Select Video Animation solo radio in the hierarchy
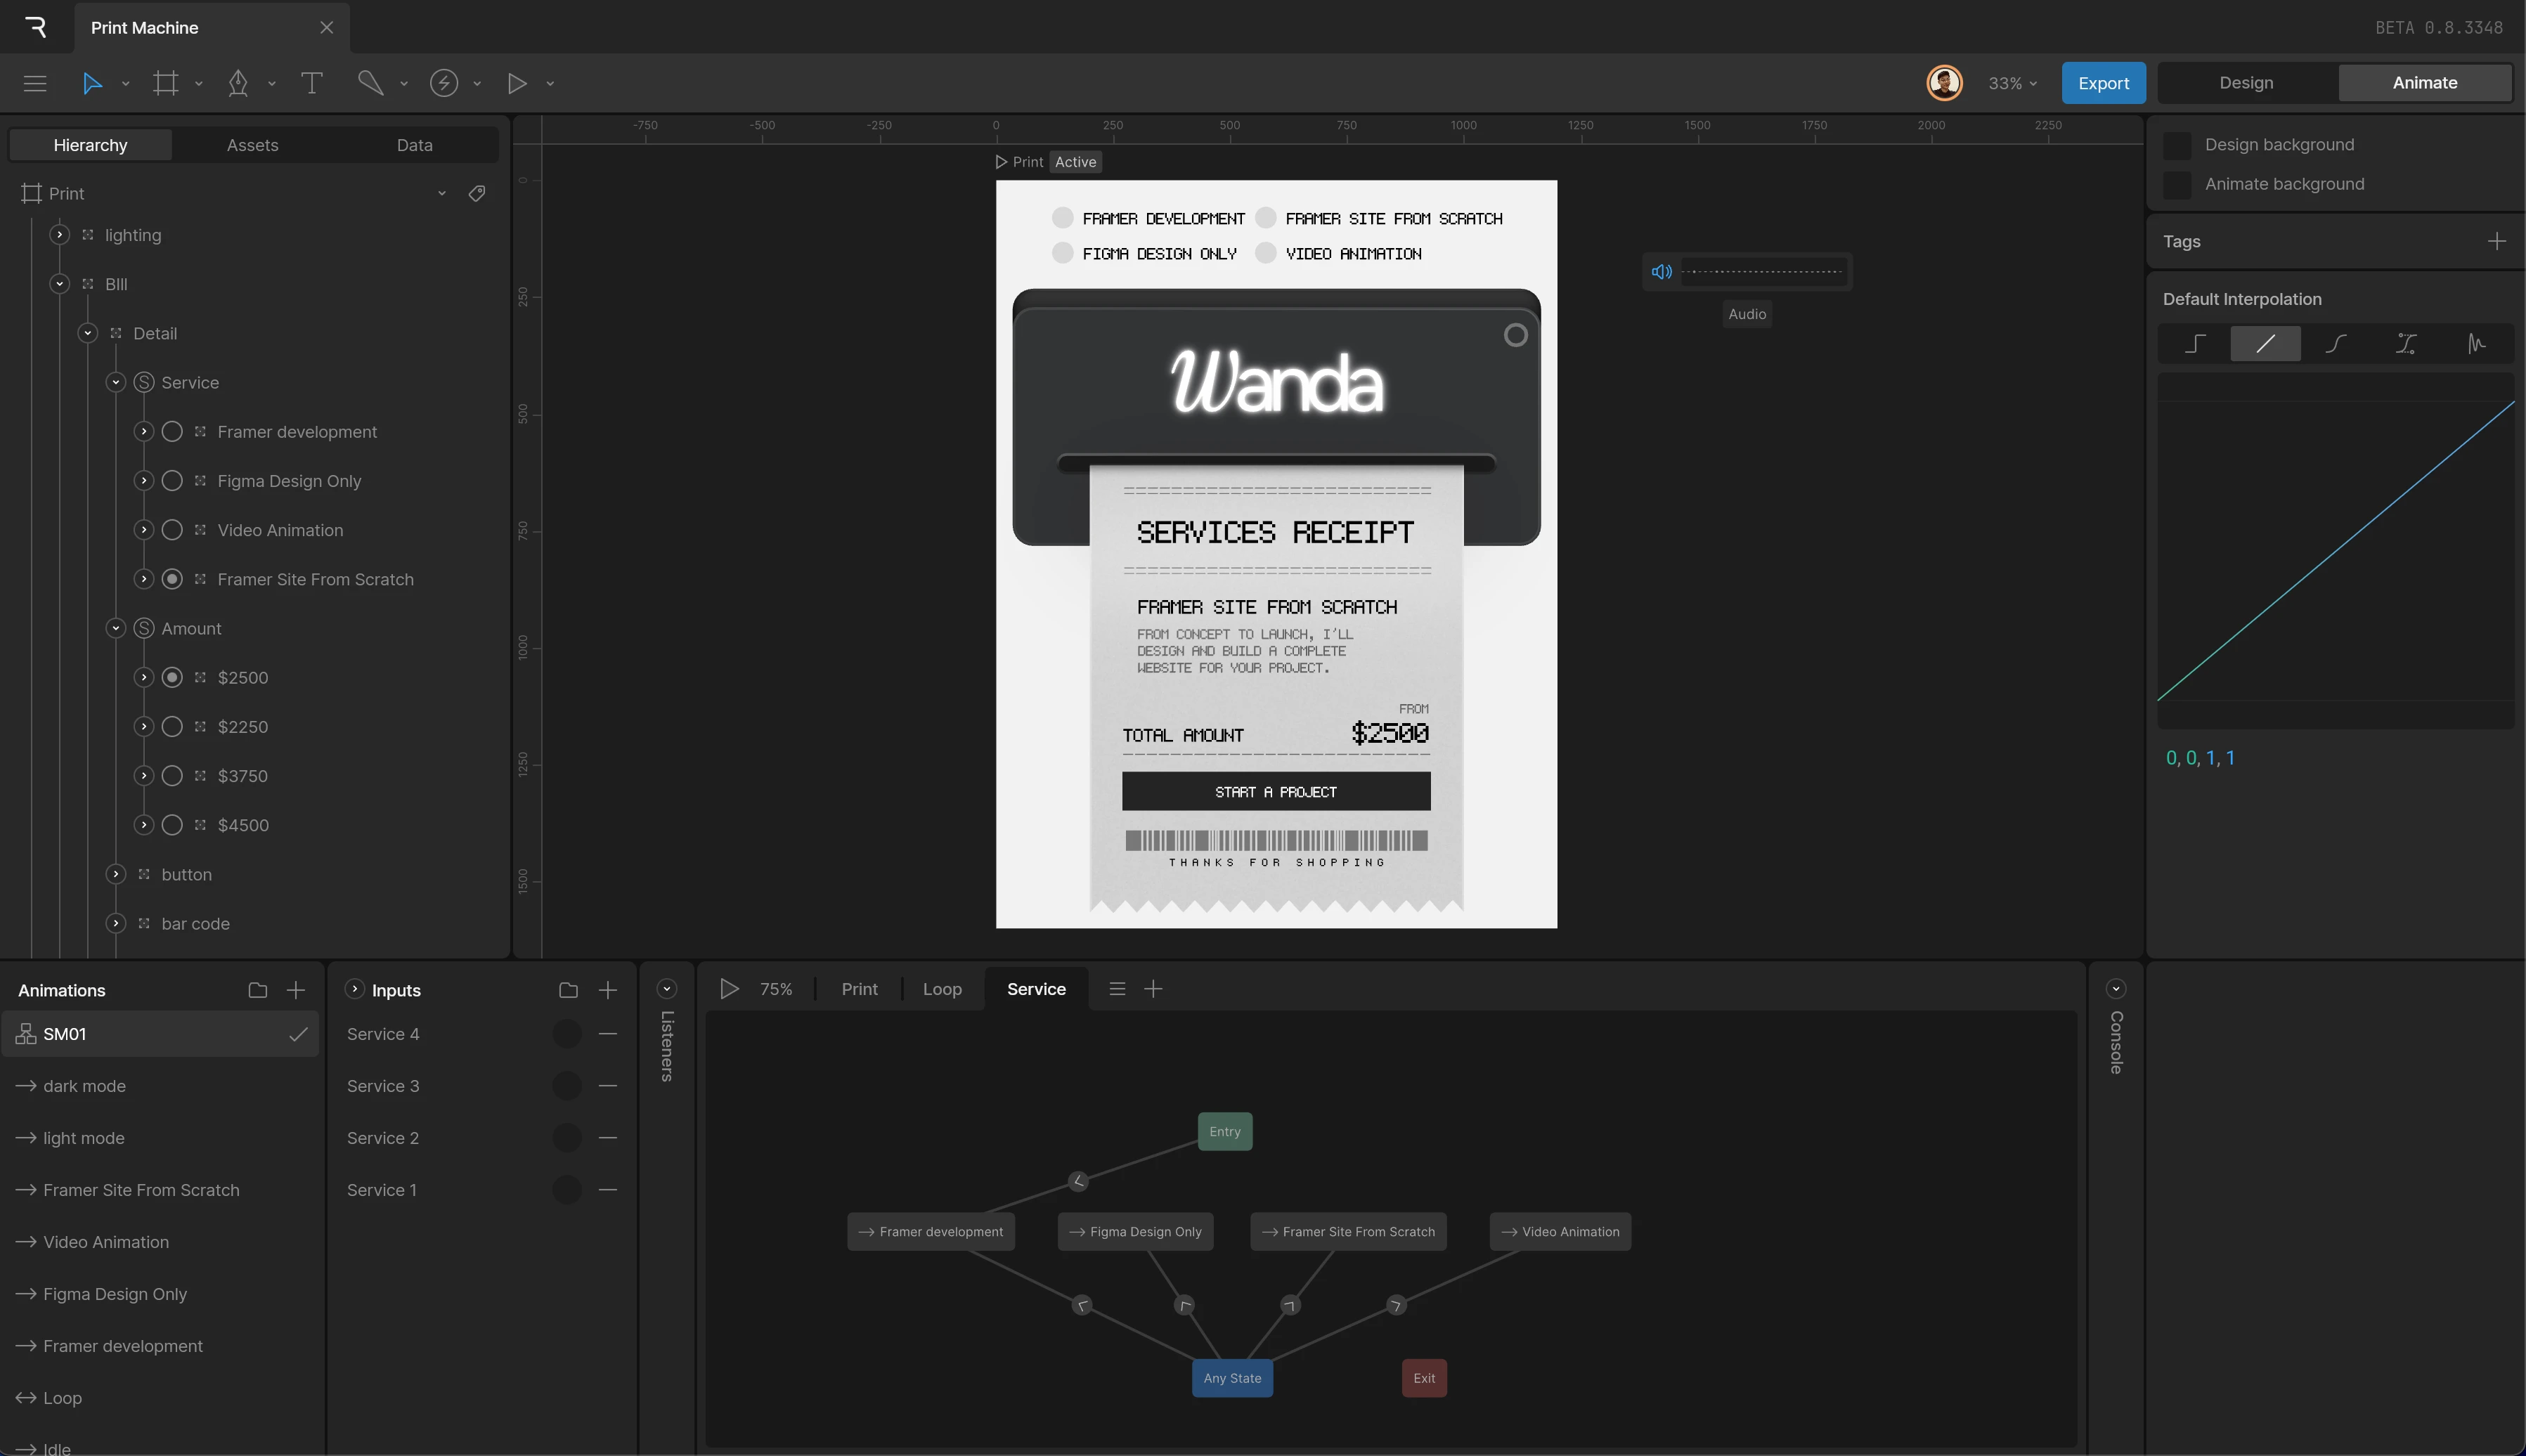 click(172, 530)
